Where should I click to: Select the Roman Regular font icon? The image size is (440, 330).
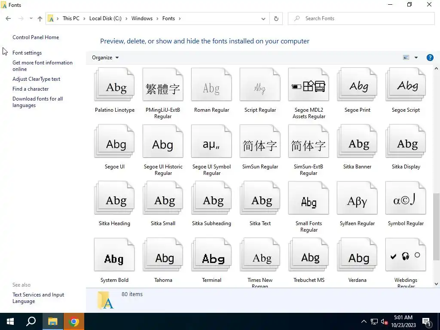(x=211, y=85)
